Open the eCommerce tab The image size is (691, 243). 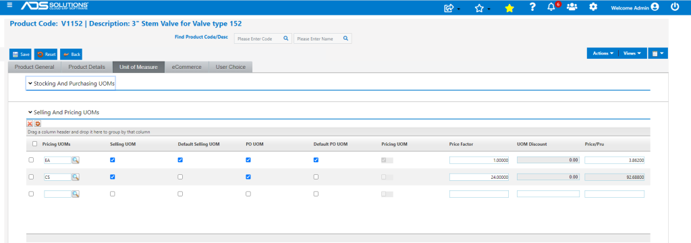coord(187,67)
